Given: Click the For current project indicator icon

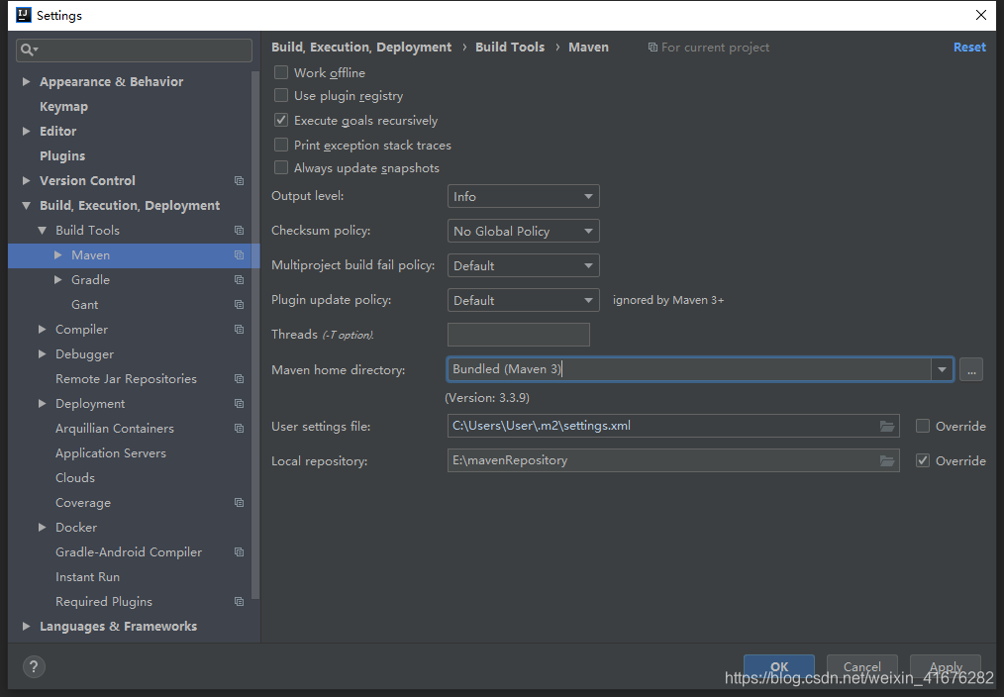Looking at the screenshot, I should [x=653, y=48].
